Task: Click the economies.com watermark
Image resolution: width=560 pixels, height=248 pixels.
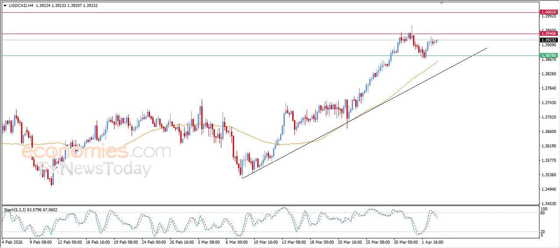Action: (x=96, y=152)
